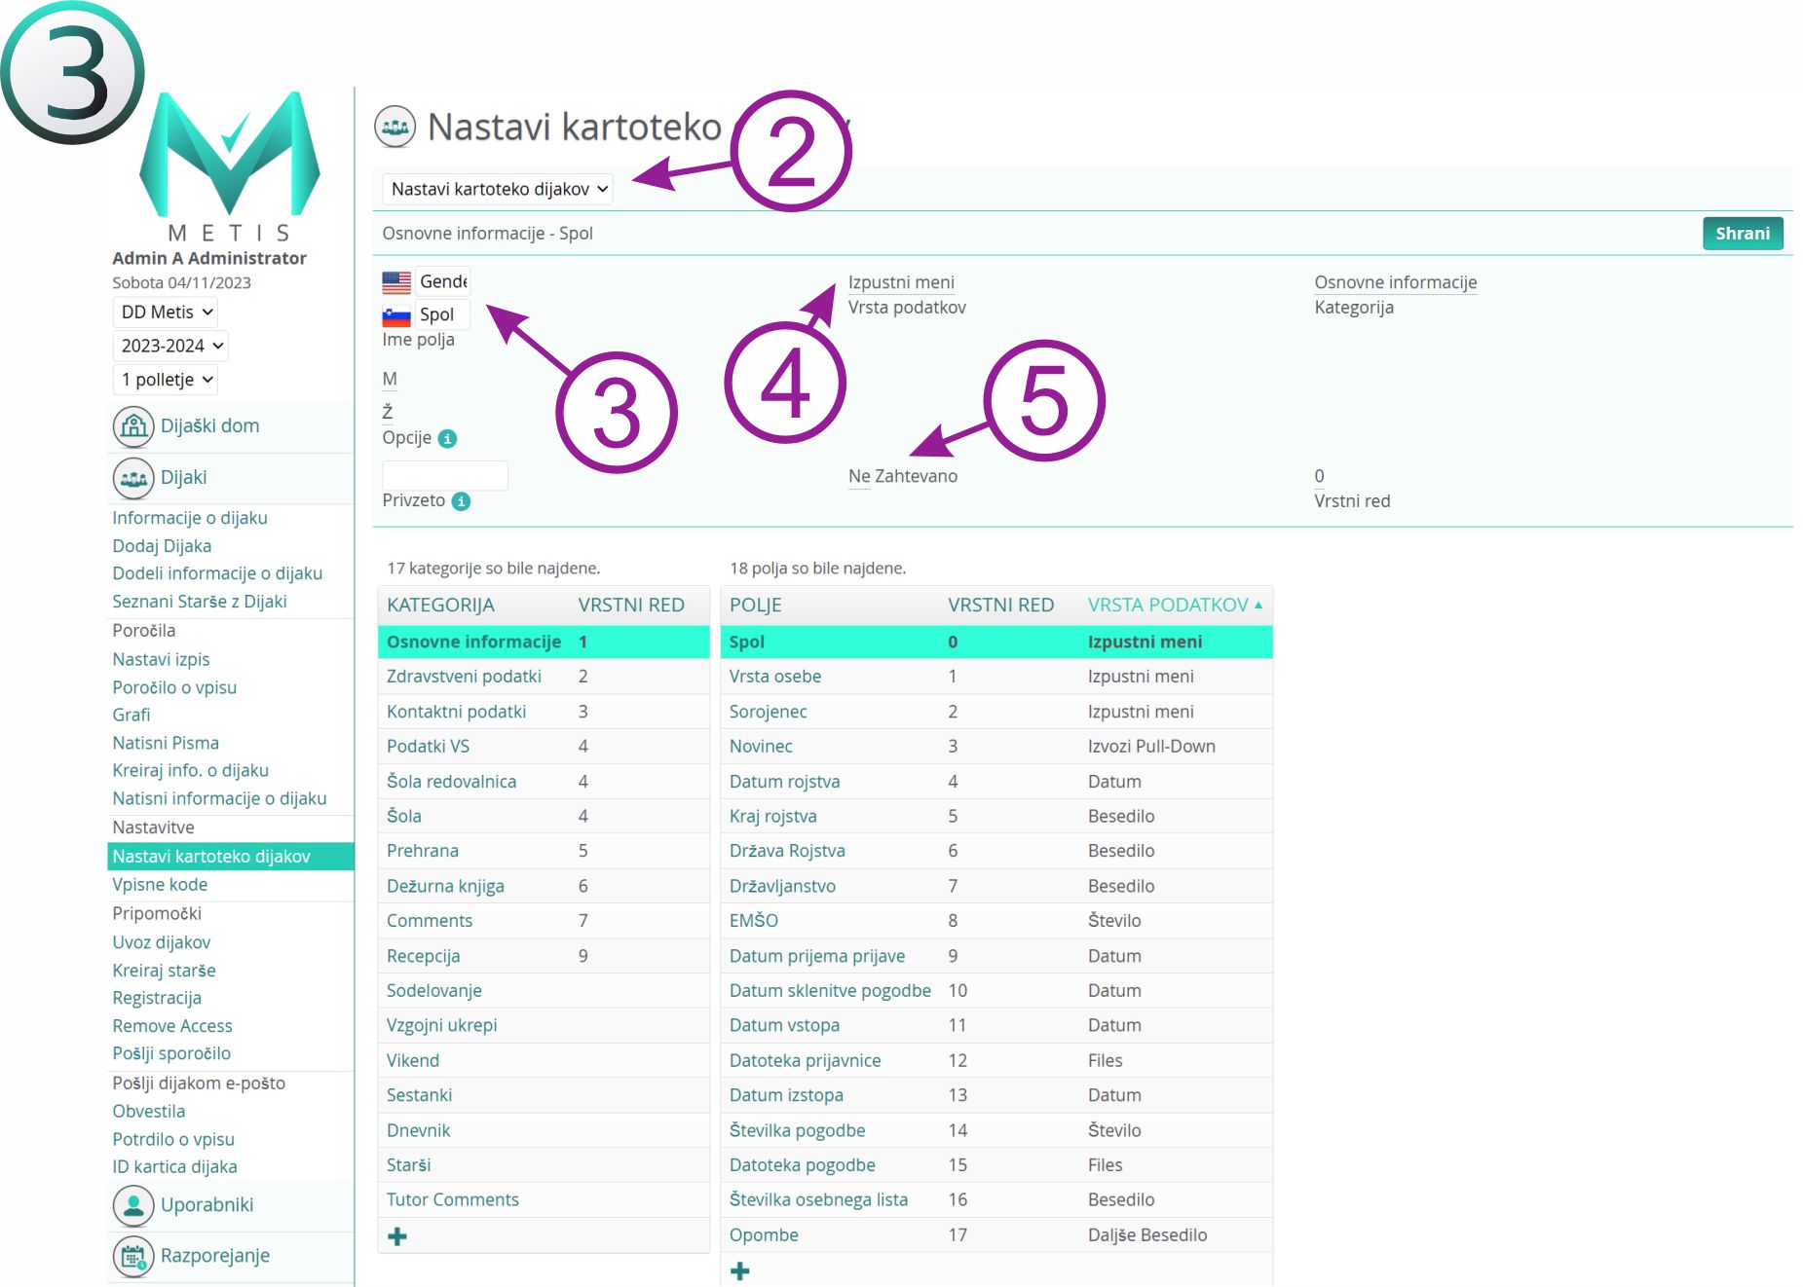Open Vpisne kode in sidebar menu
This screenshot has width=1803, height=1287.
pyautogui.click(x=160, y=885)
